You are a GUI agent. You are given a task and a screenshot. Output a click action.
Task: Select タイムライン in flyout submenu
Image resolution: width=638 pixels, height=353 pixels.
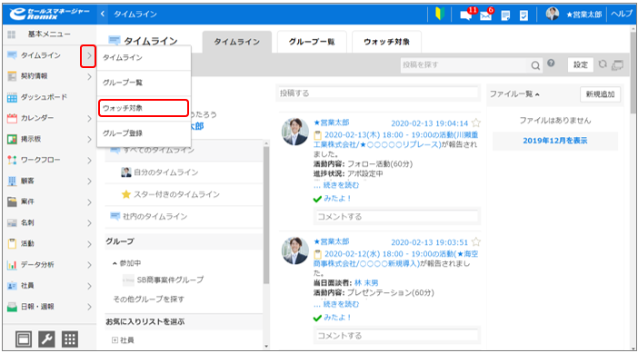144,58
